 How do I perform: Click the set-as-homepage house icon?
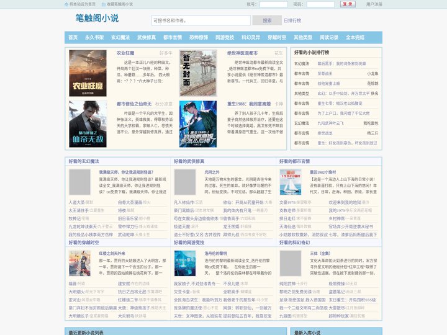click(66, 4)
